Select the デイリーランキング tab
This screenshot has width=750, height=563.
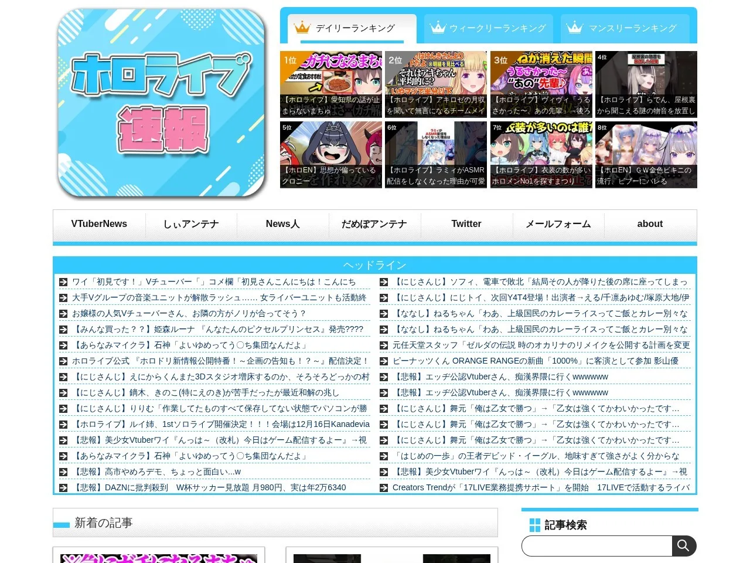[352, 28]
